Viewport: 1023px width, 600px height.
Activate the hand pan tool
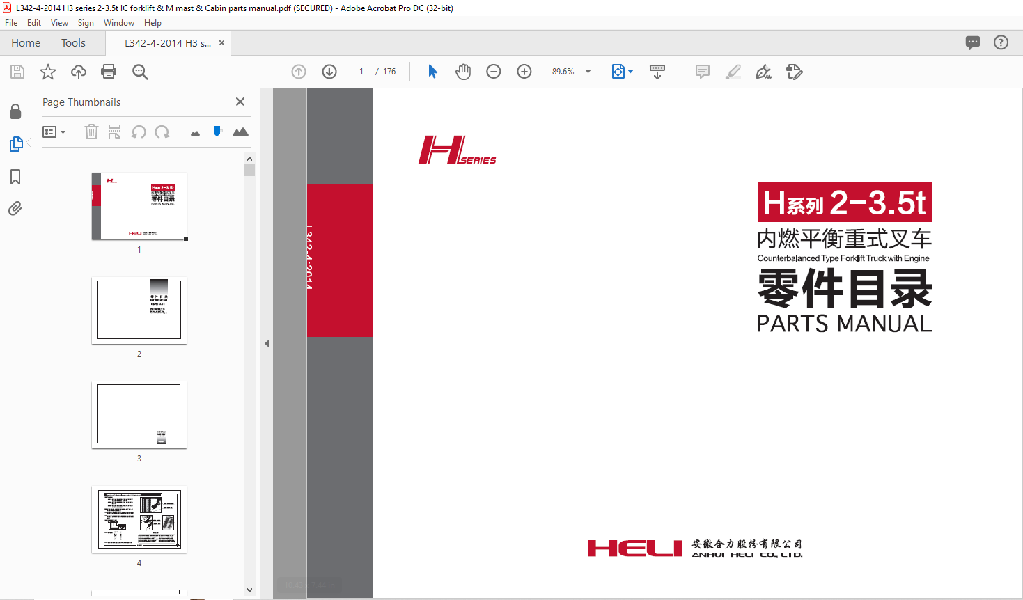[463, 72]
